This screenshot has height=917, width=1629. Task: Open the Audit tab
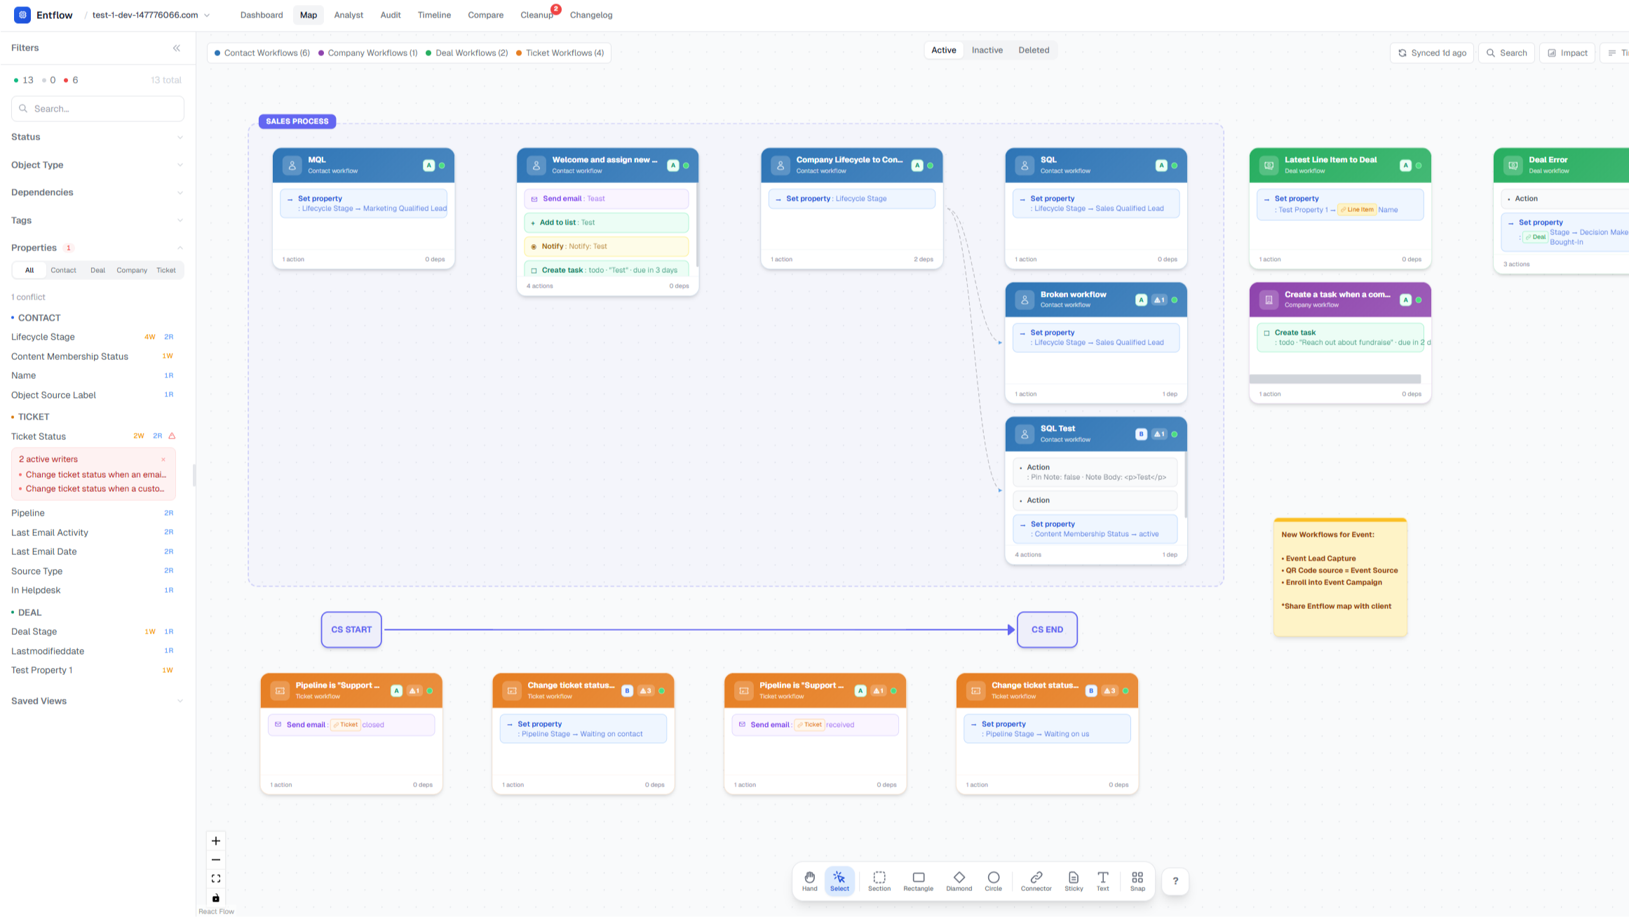point(391,15)
